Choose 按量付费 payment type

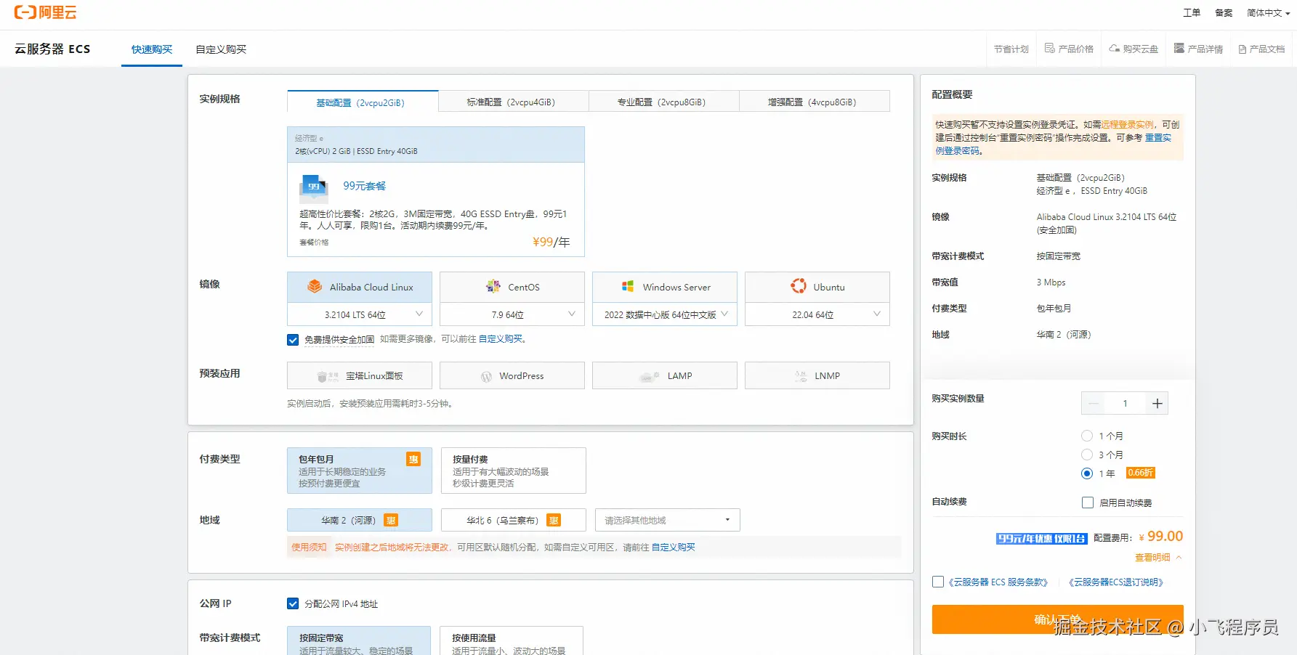click(514, 471)
